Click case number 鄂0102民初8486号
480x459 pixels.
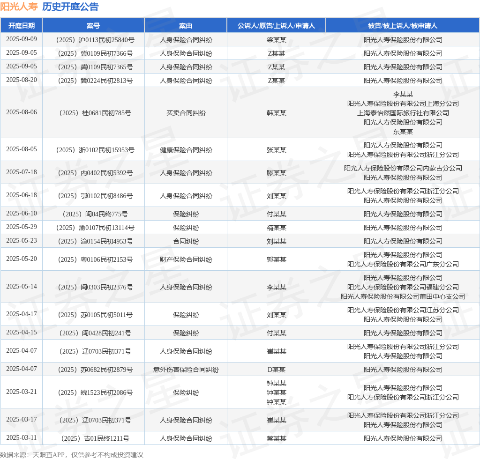[x=95, y=196]
